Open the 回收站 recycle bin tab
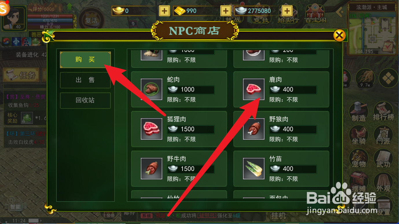 pos(85,100)
